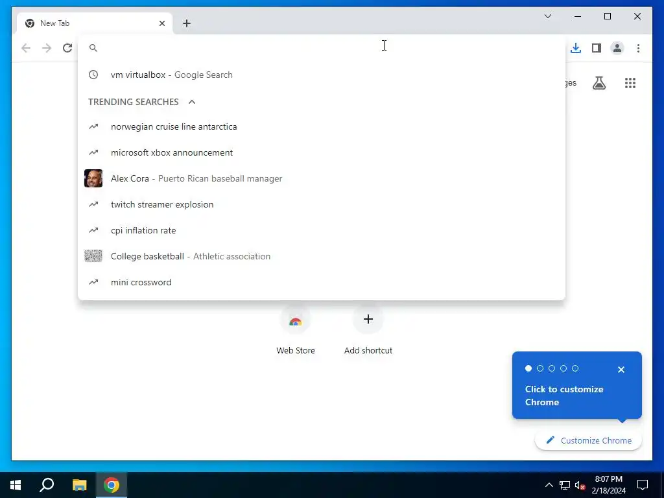This screenshot has width=664, height=498.
Task: Select the New Tab tab
Action: [x=94, y=23]
